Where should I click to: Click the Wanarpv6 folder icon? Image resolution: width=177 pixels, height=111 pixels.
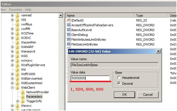(17, 51)
